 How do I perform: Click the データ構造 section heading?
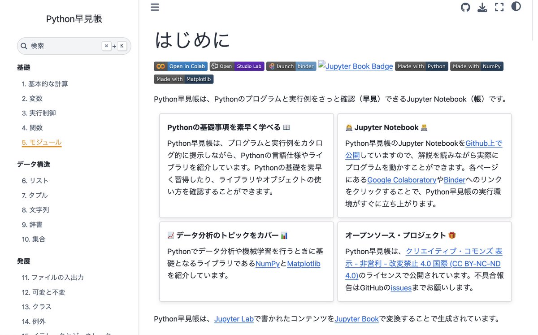34,165
